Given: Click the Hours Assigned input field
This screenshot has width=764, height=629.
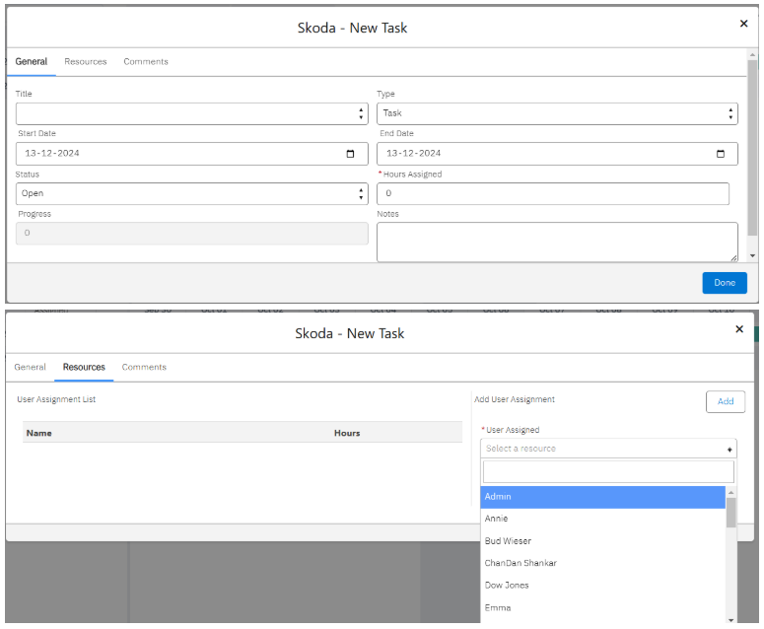Looking at the screenshot, I should point(552,194).
